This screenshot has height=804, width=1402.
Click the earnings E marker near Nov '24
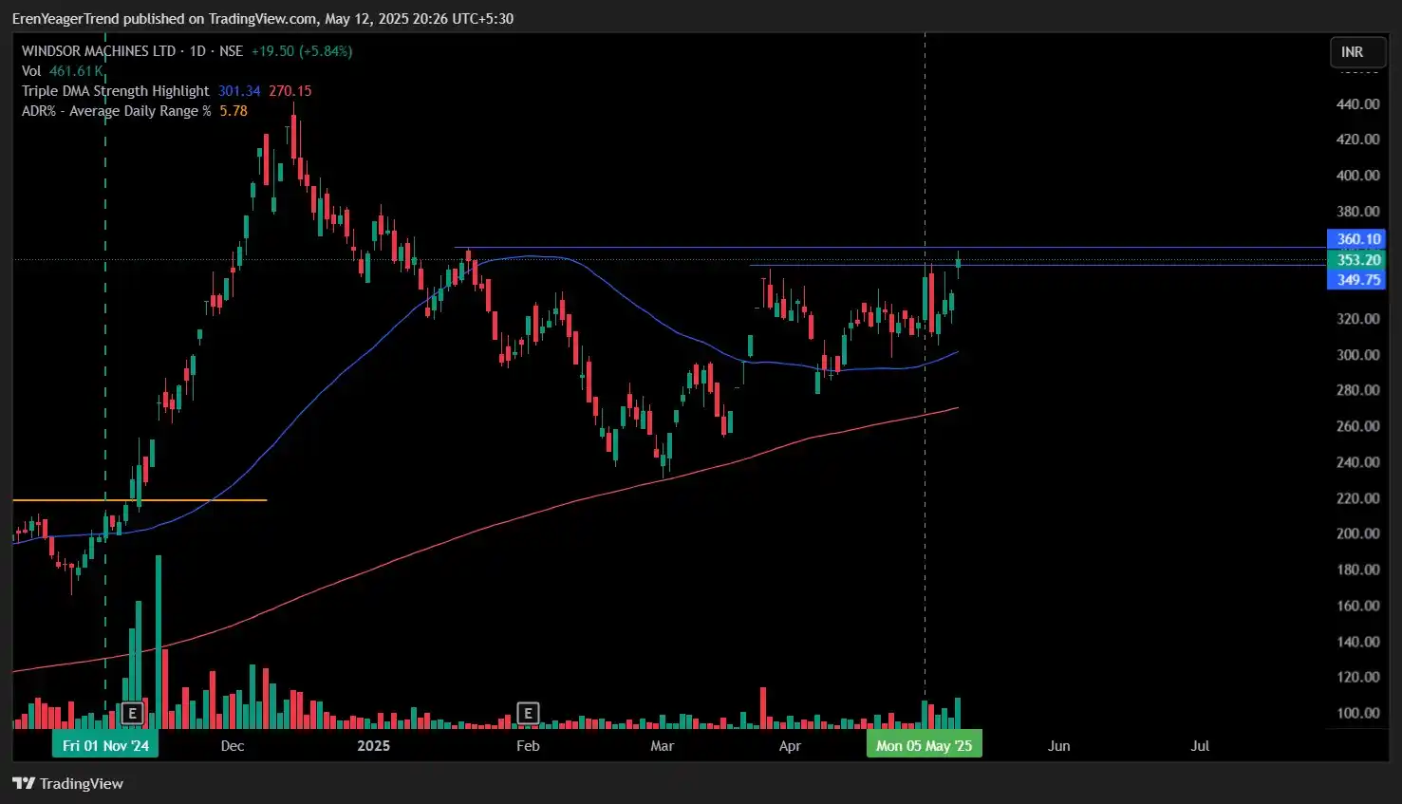[132, 714]
